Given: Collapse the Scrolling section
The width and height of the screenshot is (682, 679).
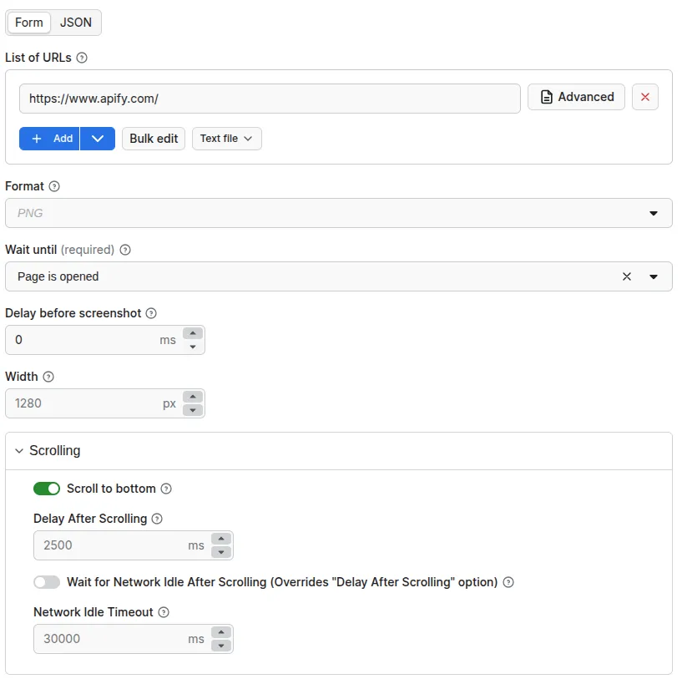Looking at the screenshot, I should 19,450.
